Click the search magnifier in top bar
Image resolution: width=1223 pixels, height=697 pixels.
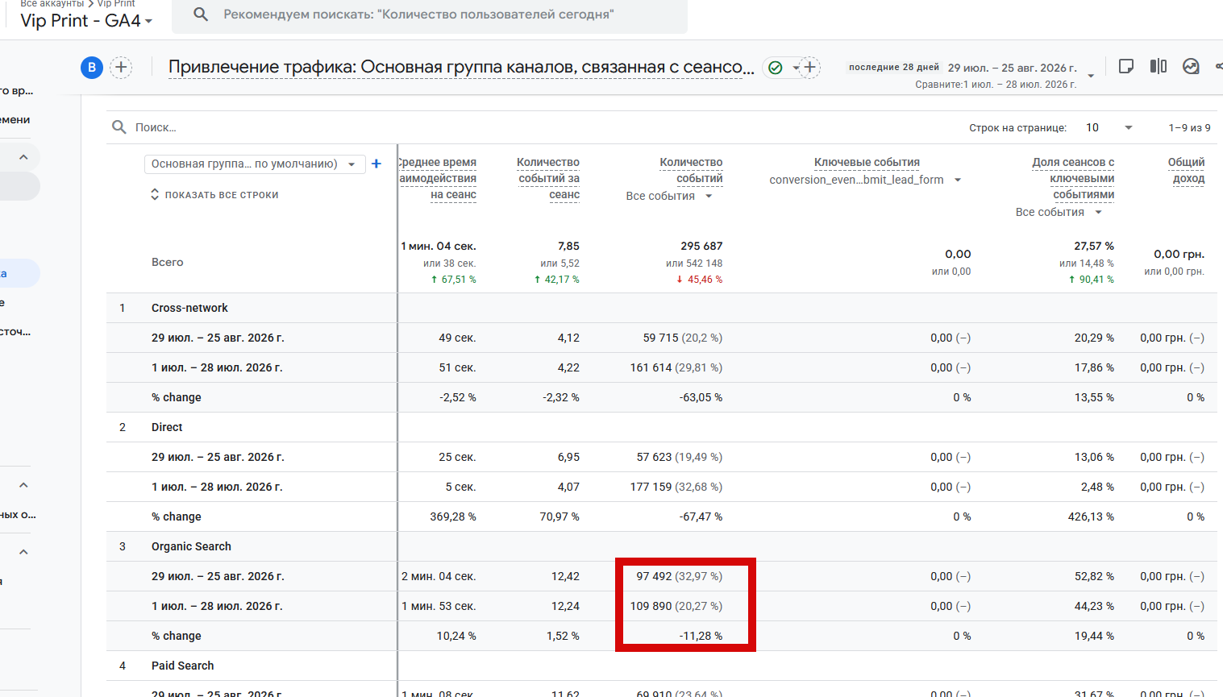point(201,15)
